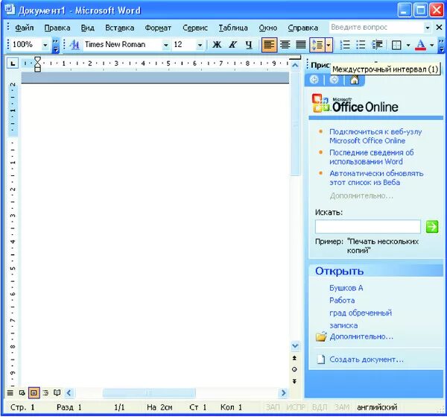Expand the formatting toolbar options

coord(441,46)
